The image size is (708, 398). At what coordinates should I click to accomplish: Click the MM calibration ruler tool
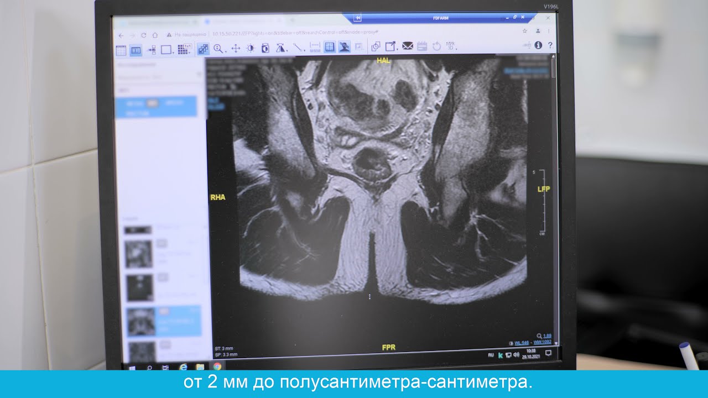315,47
